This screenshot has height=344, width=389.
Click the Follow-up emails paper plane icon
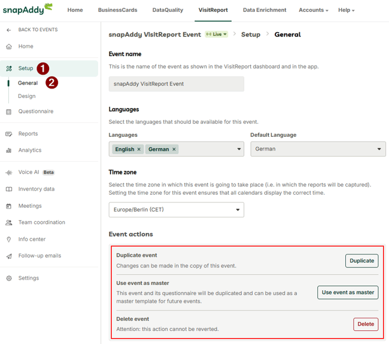(9, 256)
